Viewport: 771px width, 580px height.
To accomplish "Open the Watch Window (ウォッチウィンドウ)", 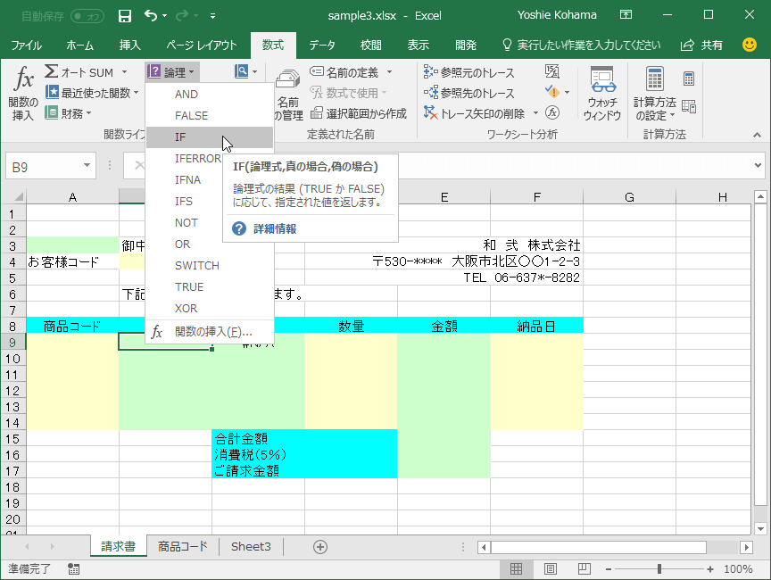I will pyautogui.click(x=602, y=94).
